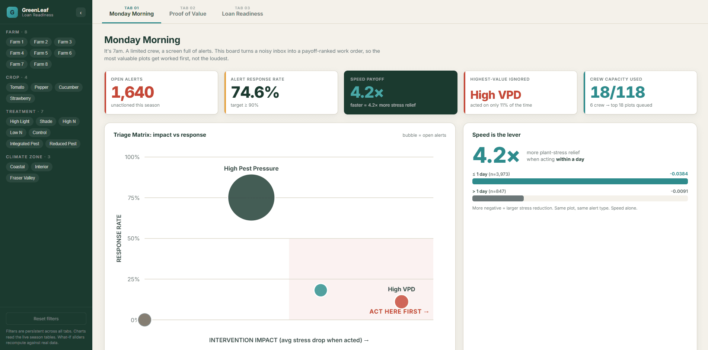
Task: Toggle the Tomato crop filter
Action: coord(17,87)
